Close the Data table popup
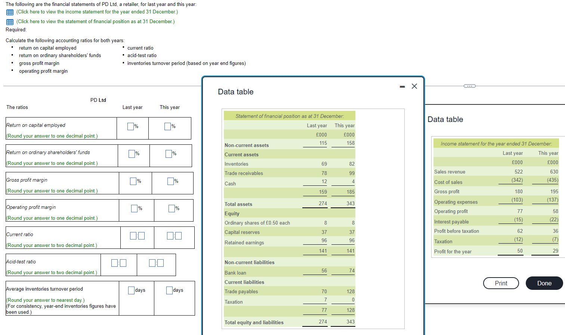This screenshot has width=565, height=335. pos(414,86)
